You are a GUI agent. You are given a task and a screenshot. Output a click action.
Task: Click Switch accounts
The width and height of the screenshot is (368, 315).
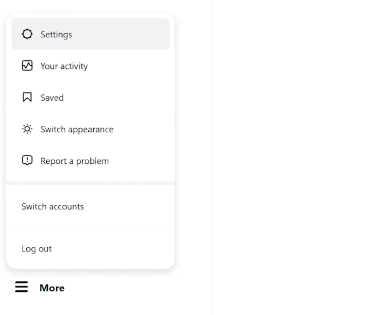point(53,206)
